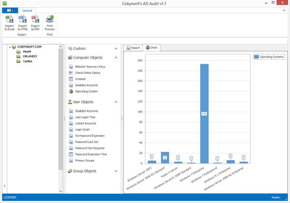
Task: Click the Custom section header icon
Action: pyautogui.click(x=70, y=49)
